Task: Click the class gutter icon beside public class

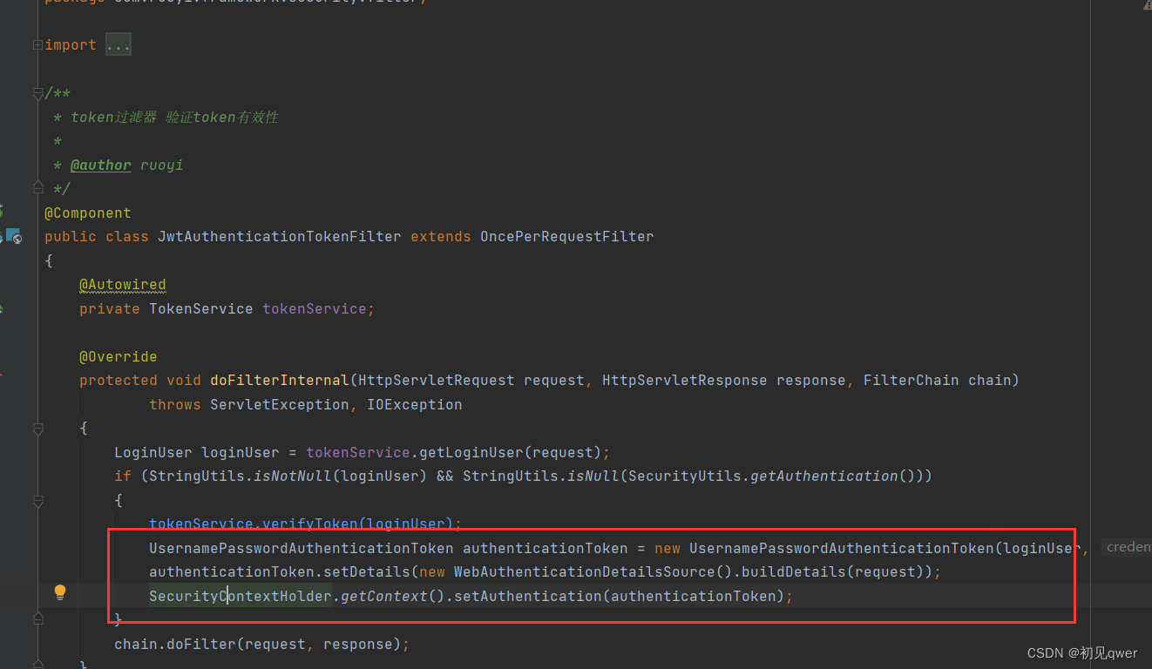Action: pos(14,235)
